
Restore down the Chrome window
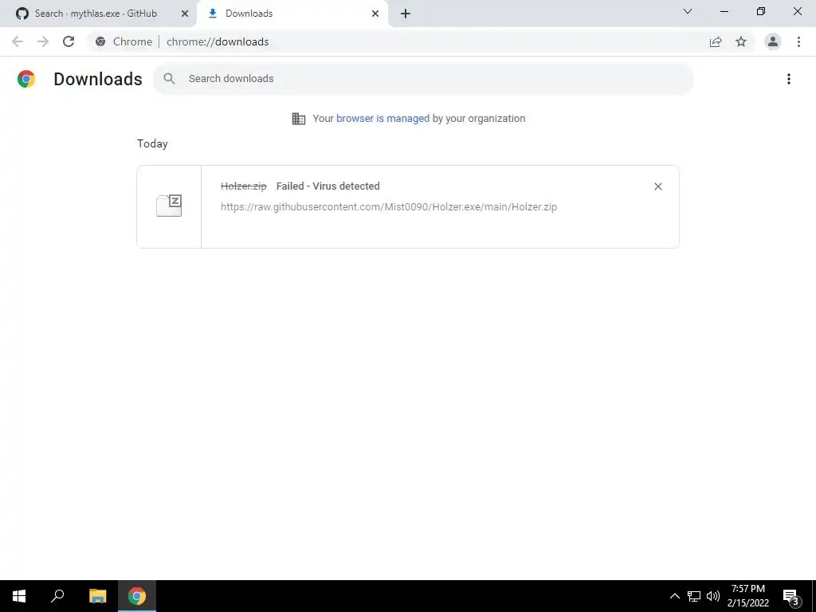pos(761,11)
